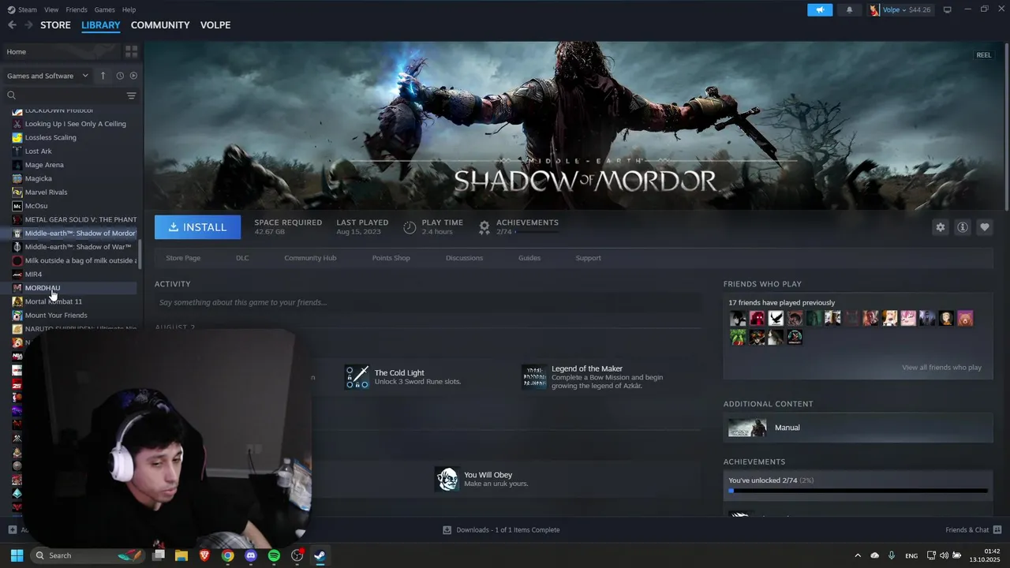Viewport: 1010px width, 568px height.
Task: Open the notifications bell
Action: point(849,9)
